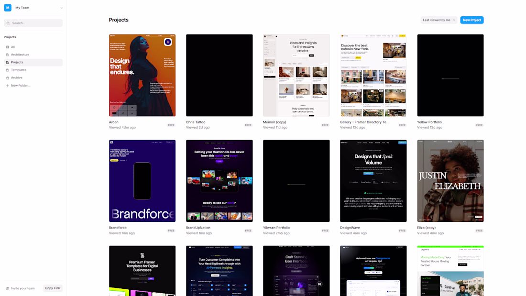The height and width of the screenshot is (296, 526).
Task: Click the Brandforce project title text
Action: coord(118,228)
